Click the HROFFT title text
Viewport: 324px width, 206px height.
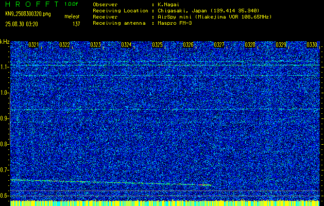pos(32,4)
